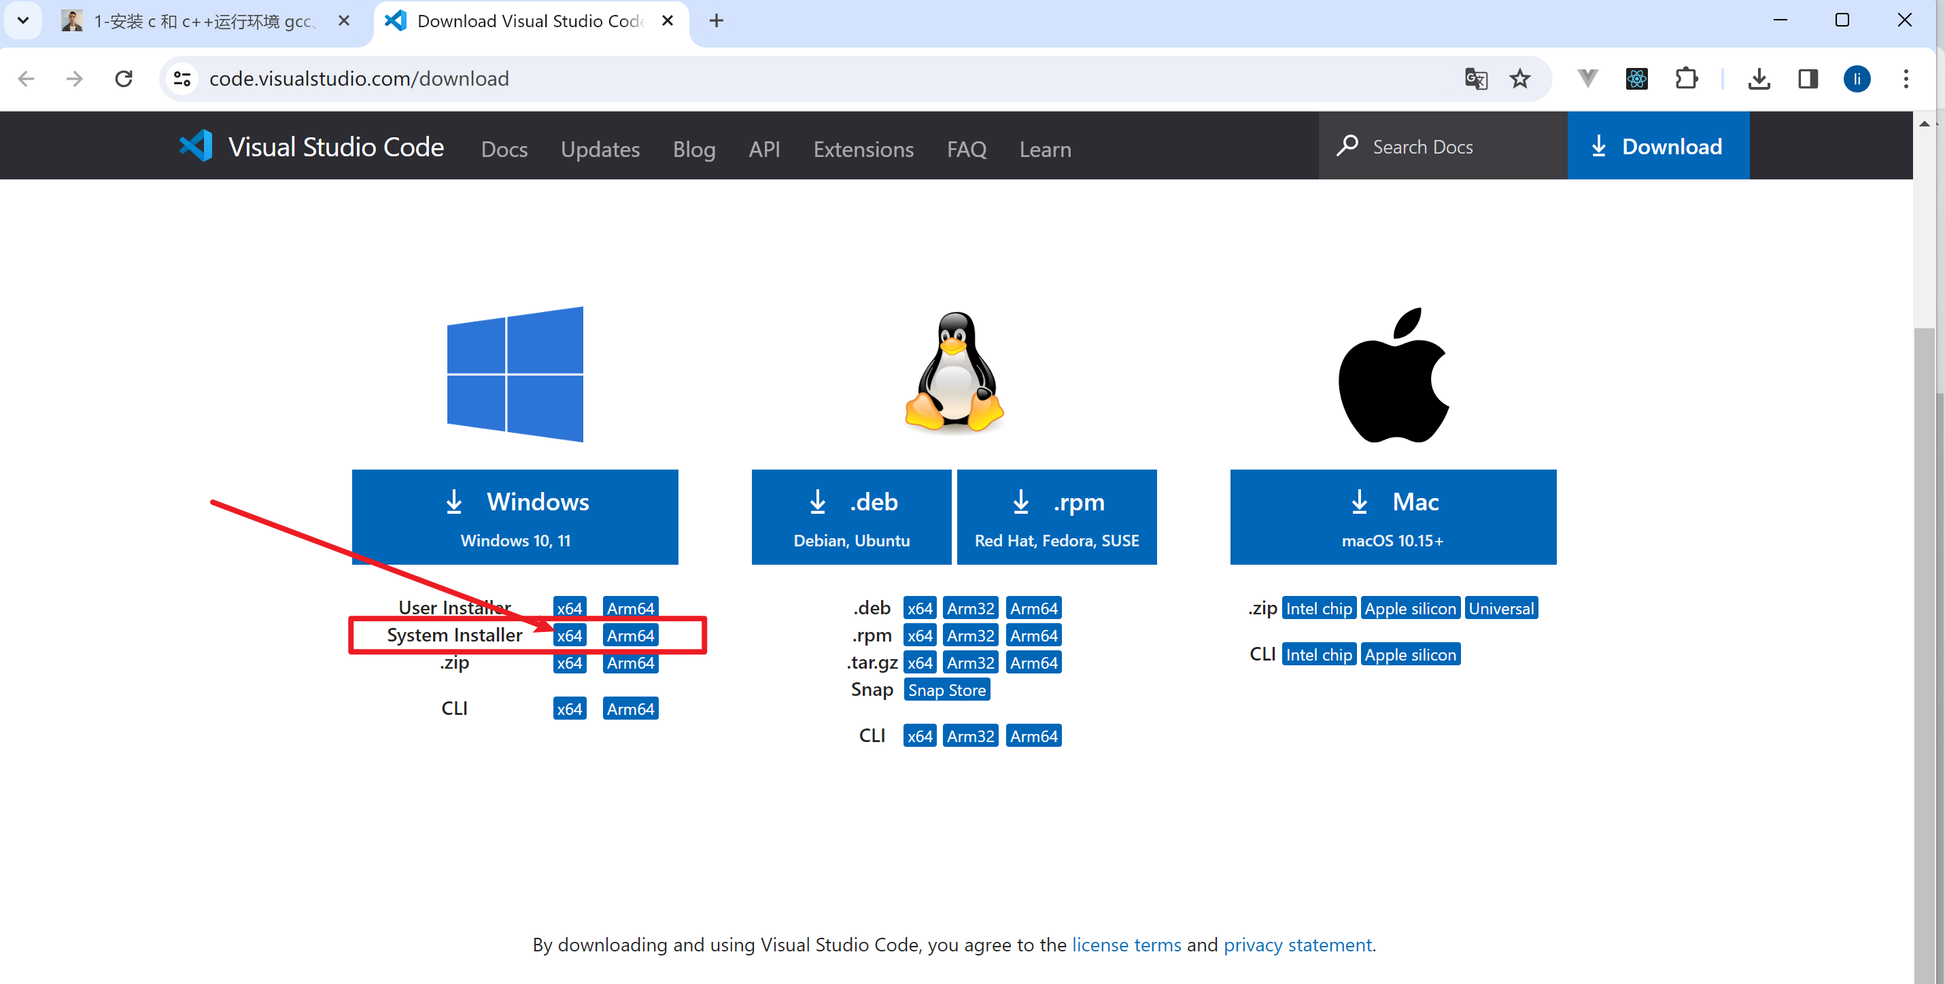Screen dimensions: 1945x984
Task: Click Windows .zip x64 link
Action: [x=569, y=663]
